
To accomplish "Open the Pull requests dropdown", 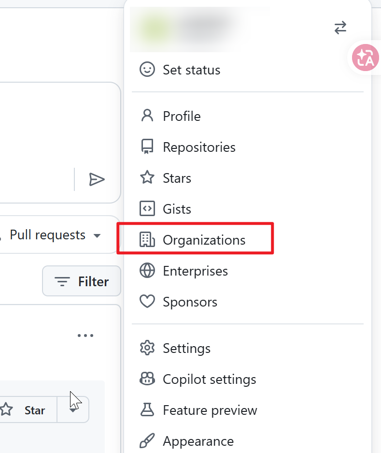I will (52, 235).
